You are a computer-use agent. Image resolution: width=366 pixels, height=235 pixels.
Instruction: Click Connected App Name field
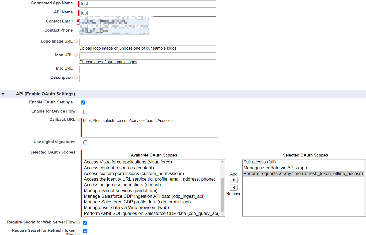[148, 4]
